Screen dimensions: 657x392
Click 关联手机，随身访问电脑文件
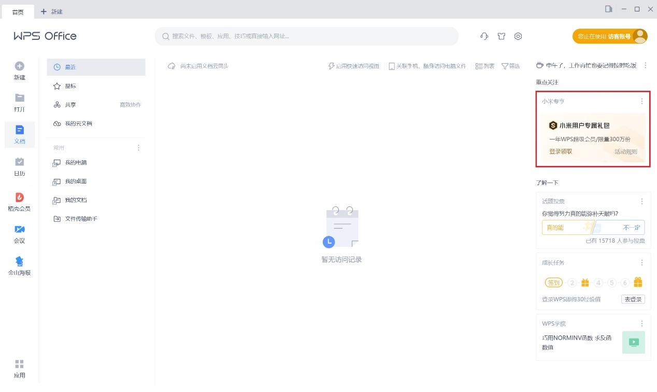click(x=428, y=66)
